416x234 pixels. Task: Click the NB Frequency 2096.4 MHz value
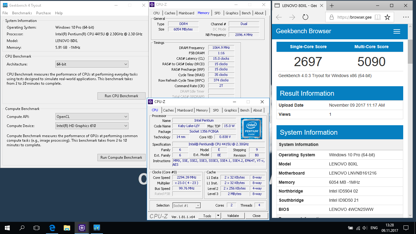(x=244, y=35)
